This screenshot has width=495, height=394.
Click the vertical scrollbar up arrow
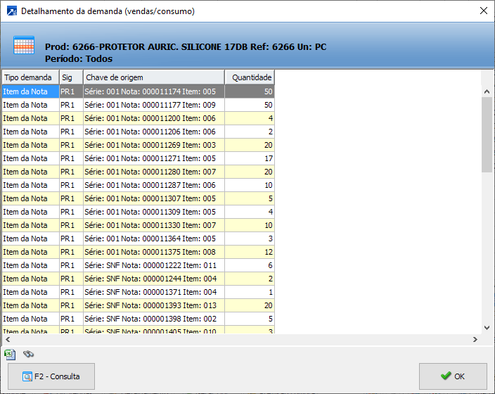(487, 91)
